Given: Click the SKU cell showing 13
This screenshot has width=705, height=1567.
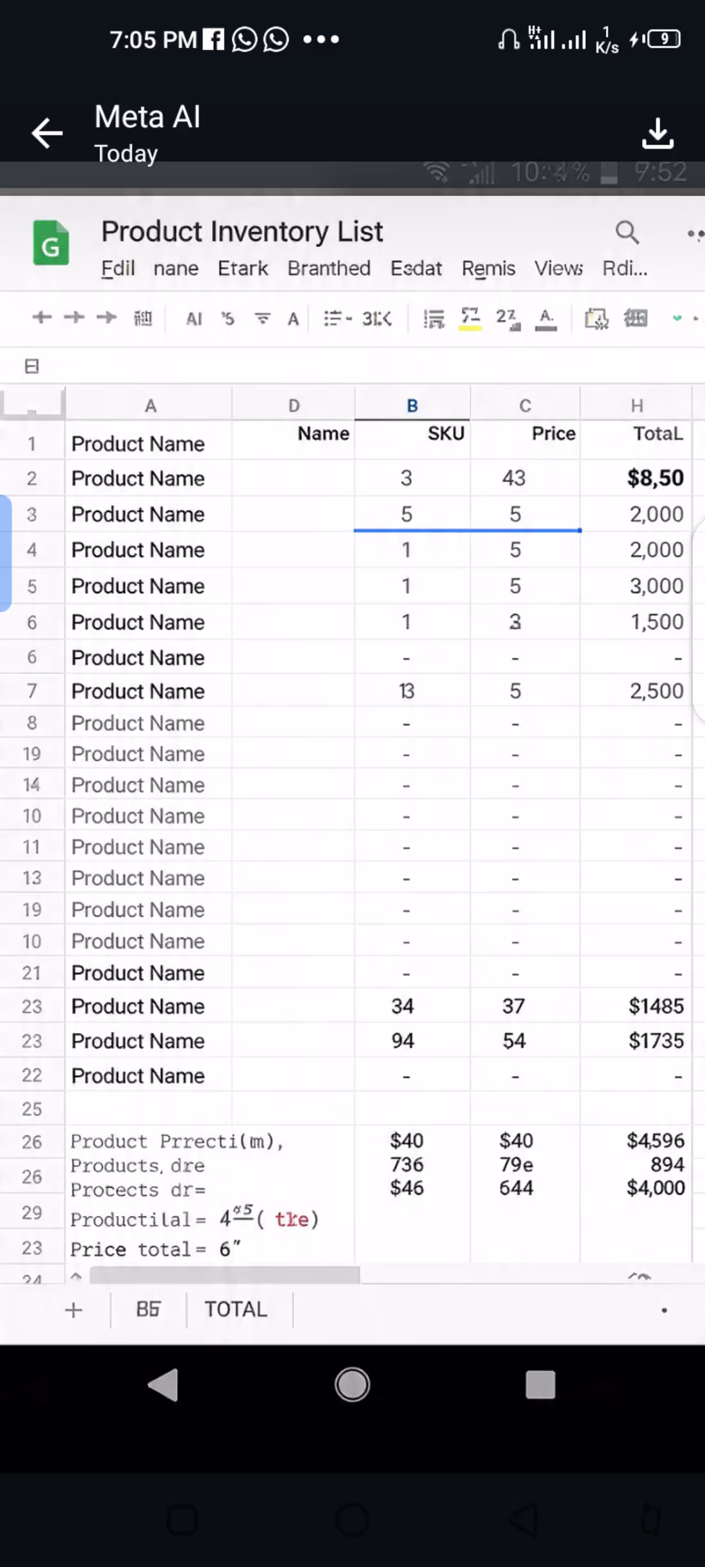Looking at the screenshot, I should click(x=412, y=691).
